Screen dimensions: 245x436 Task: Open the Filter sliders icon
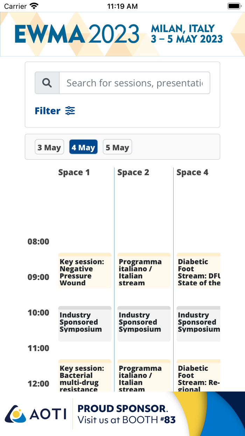(x=70, y=111)
